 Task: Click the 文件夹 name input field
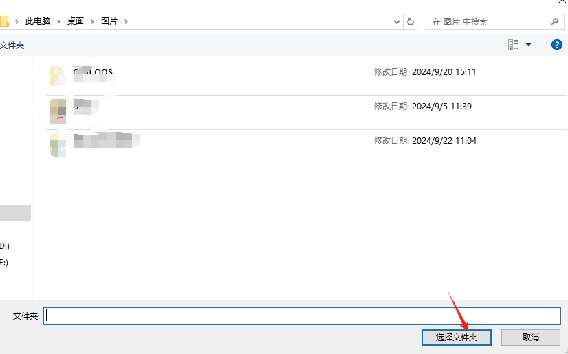[303, 316]
